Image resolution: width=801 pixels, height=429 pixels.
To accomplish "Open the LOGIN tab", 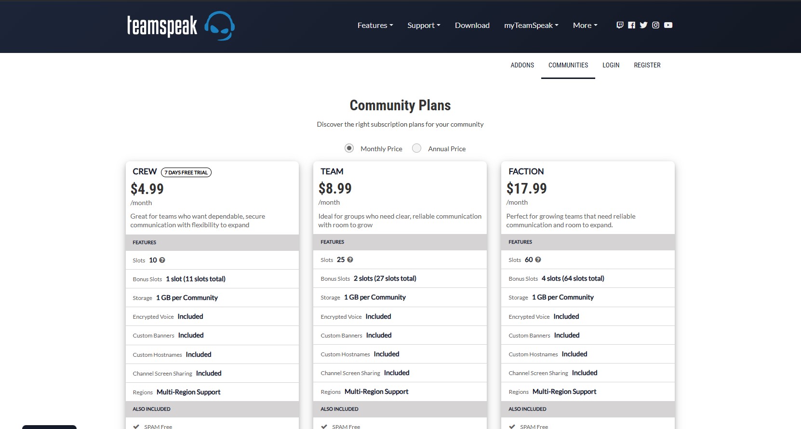I will pyautogui.click(x=611, y=65).
